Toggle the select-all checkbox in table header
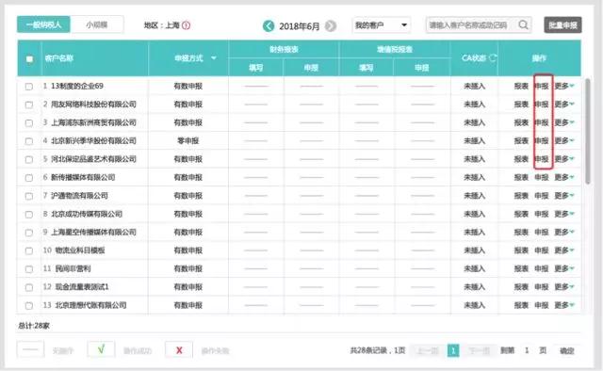Image resolution: width=603 pixels, height=371 pixels. click(29, 58)
